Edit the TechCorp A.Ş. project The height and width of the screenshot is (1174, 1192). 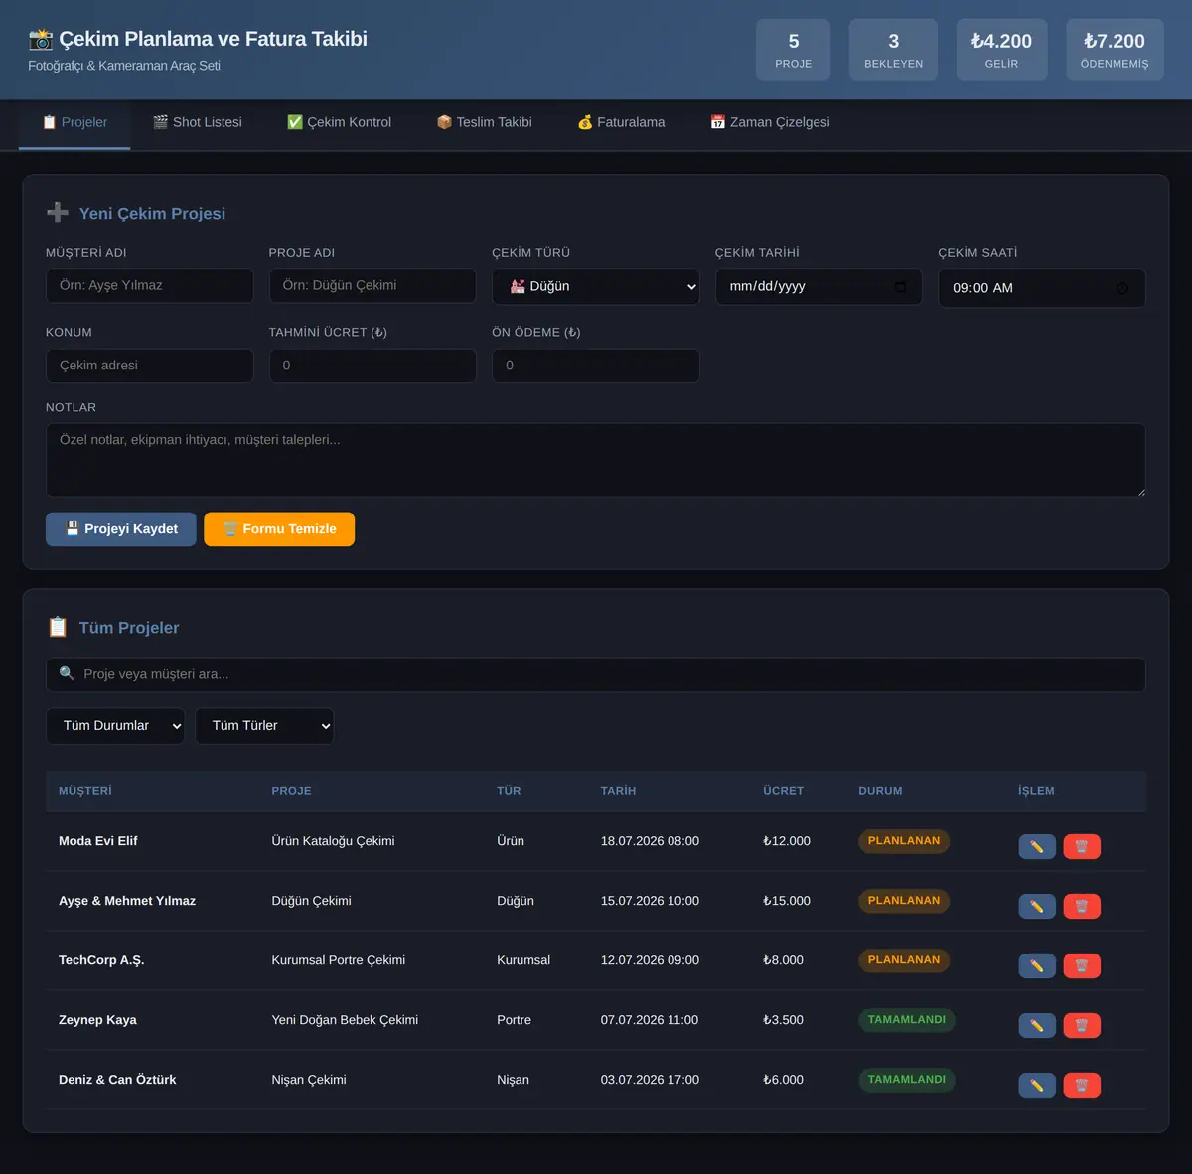(x=1037, y=965)
